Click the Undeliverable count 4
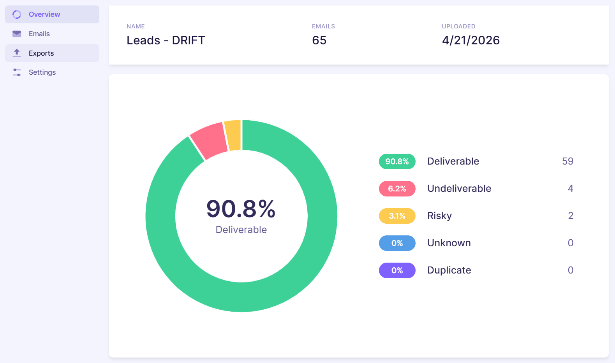 571,188
